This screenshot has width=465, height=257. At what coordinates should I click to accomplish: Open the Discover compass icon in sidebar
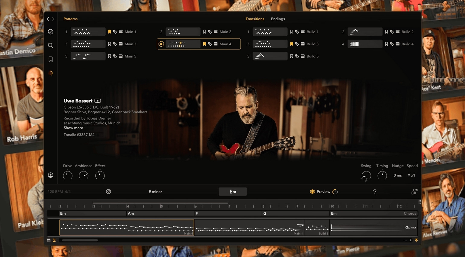[50, 32]
